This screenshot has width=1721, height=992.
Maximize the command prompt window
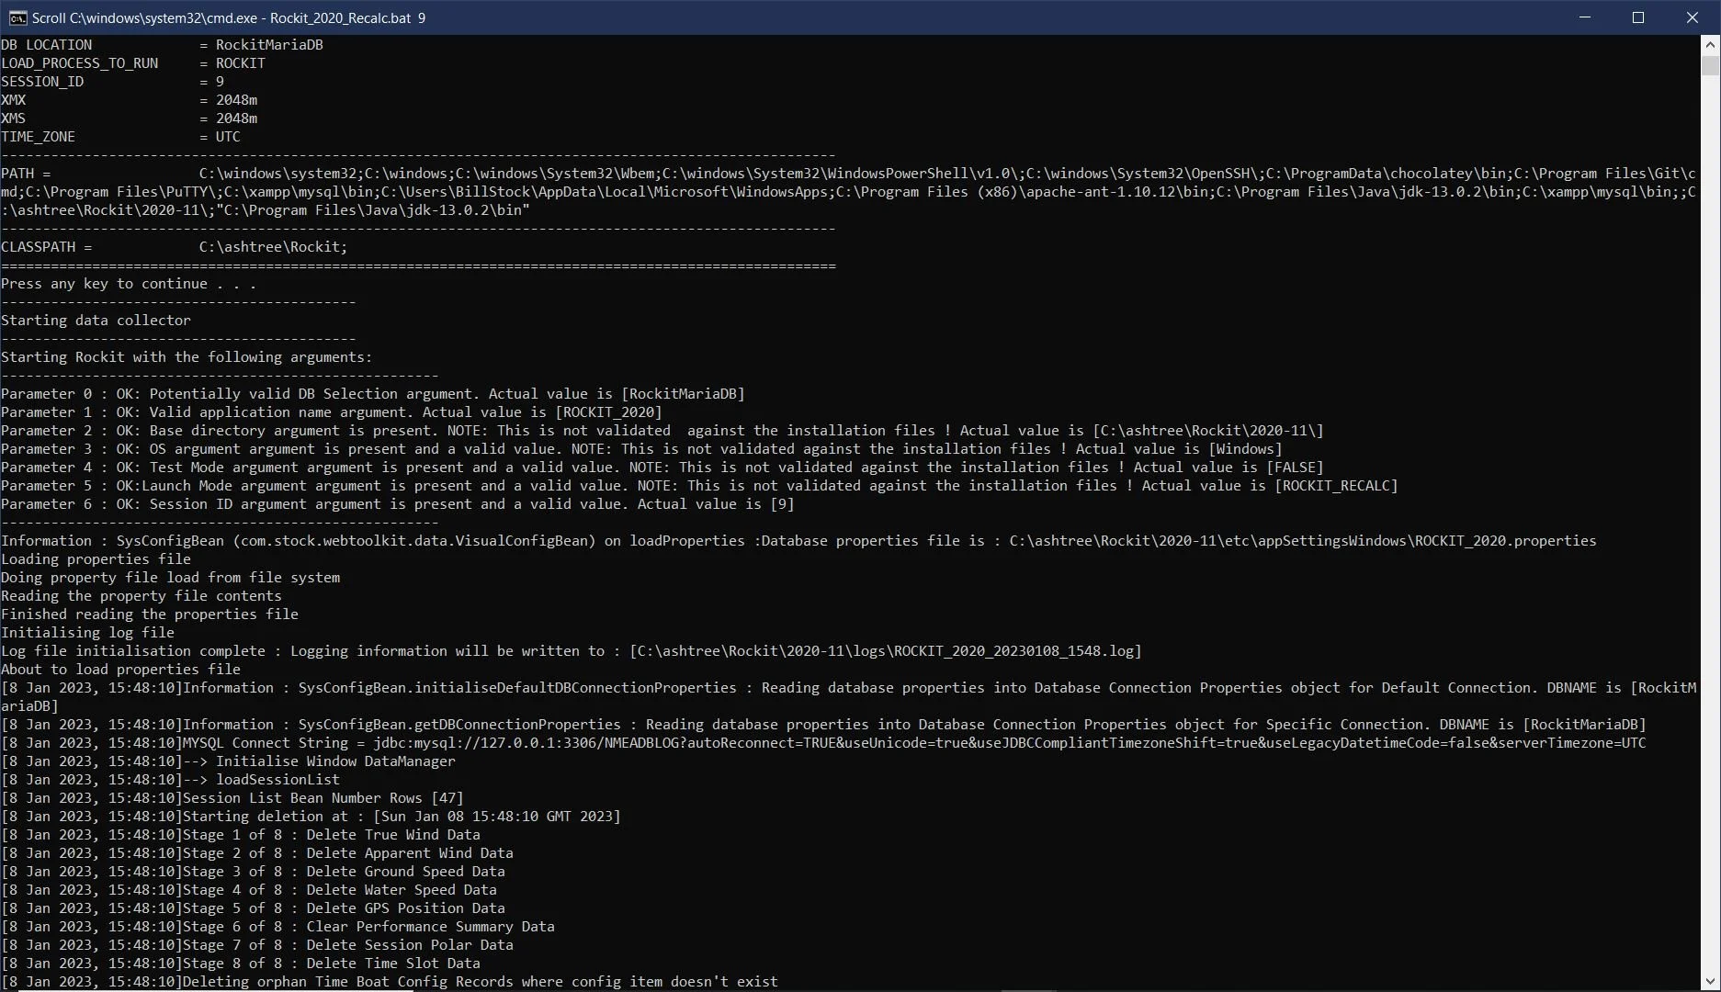[x=1639, y=17]
